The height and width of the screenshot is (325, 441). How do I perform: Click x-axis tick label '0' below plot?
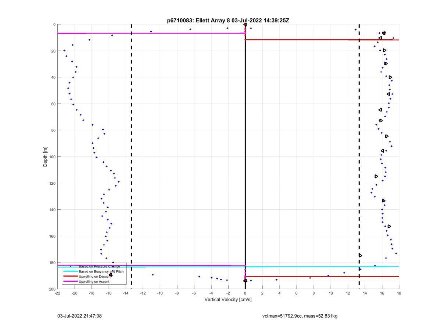[x=245, y=293]
